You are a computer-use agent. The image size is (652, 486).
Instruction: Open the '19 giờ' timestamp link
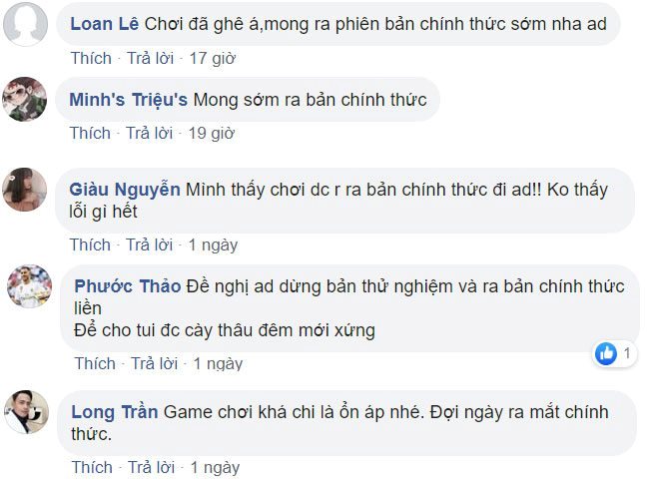click(x=212, y=133)
